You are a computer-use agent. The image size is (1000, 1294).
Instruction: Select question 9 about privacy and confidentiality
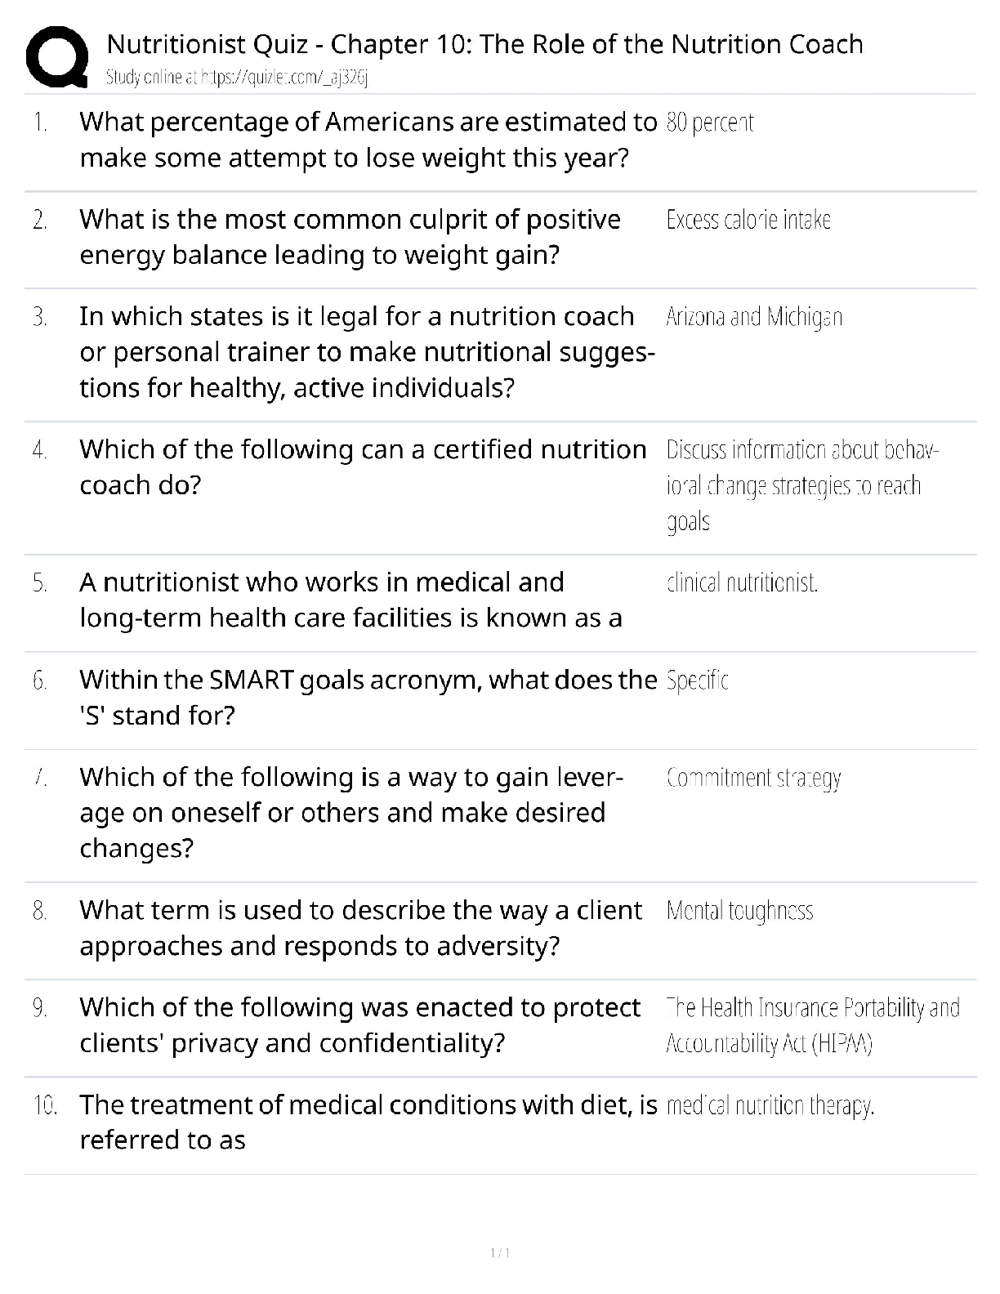359,1024
